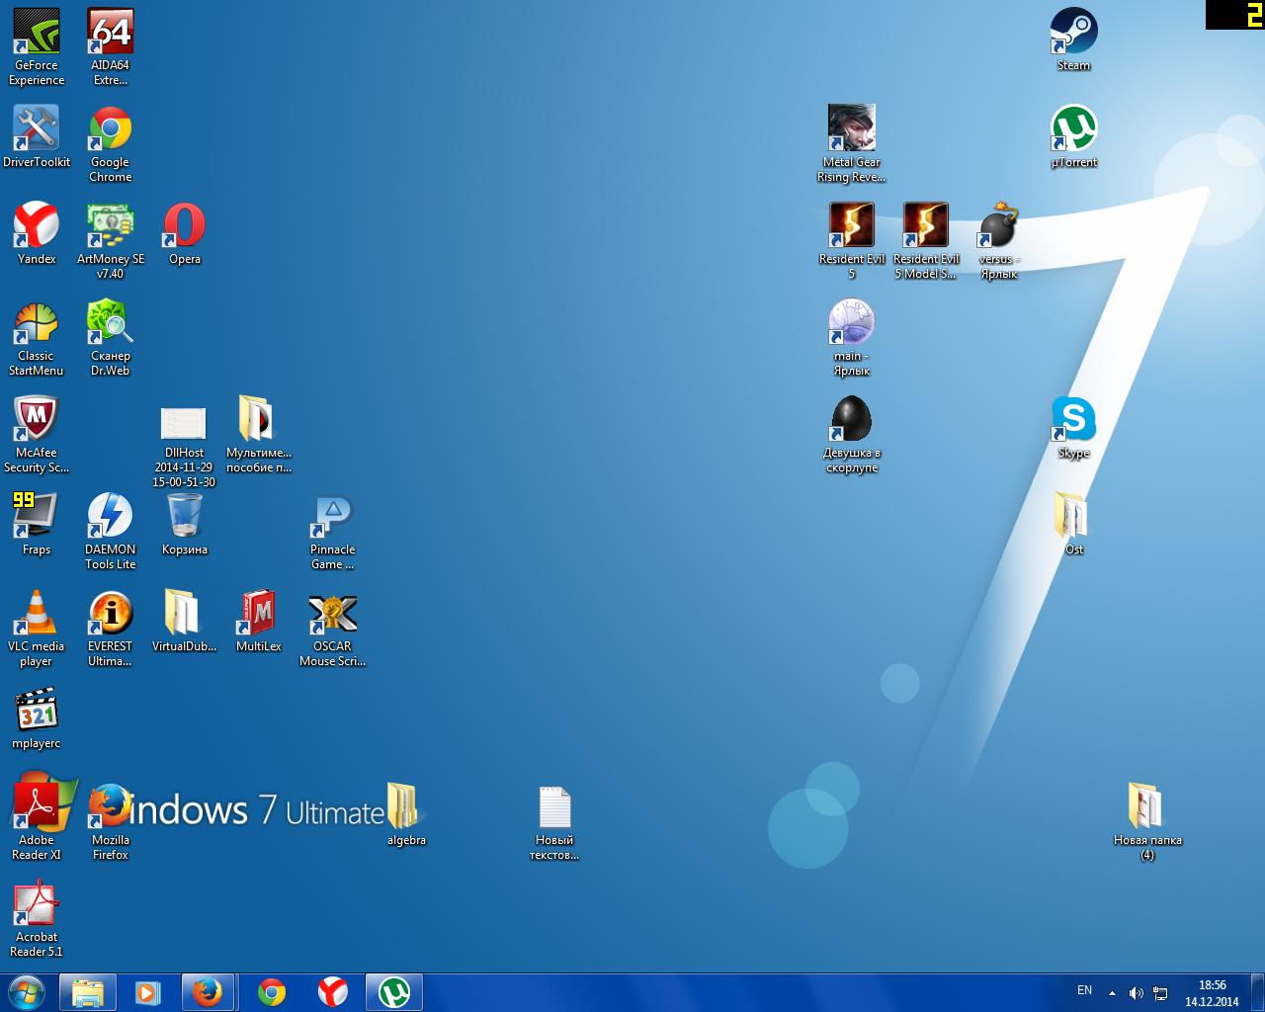1265x1012 pixels.
Task: Launch EVEREST Ultimate icon
Action: tap(111, 628)
